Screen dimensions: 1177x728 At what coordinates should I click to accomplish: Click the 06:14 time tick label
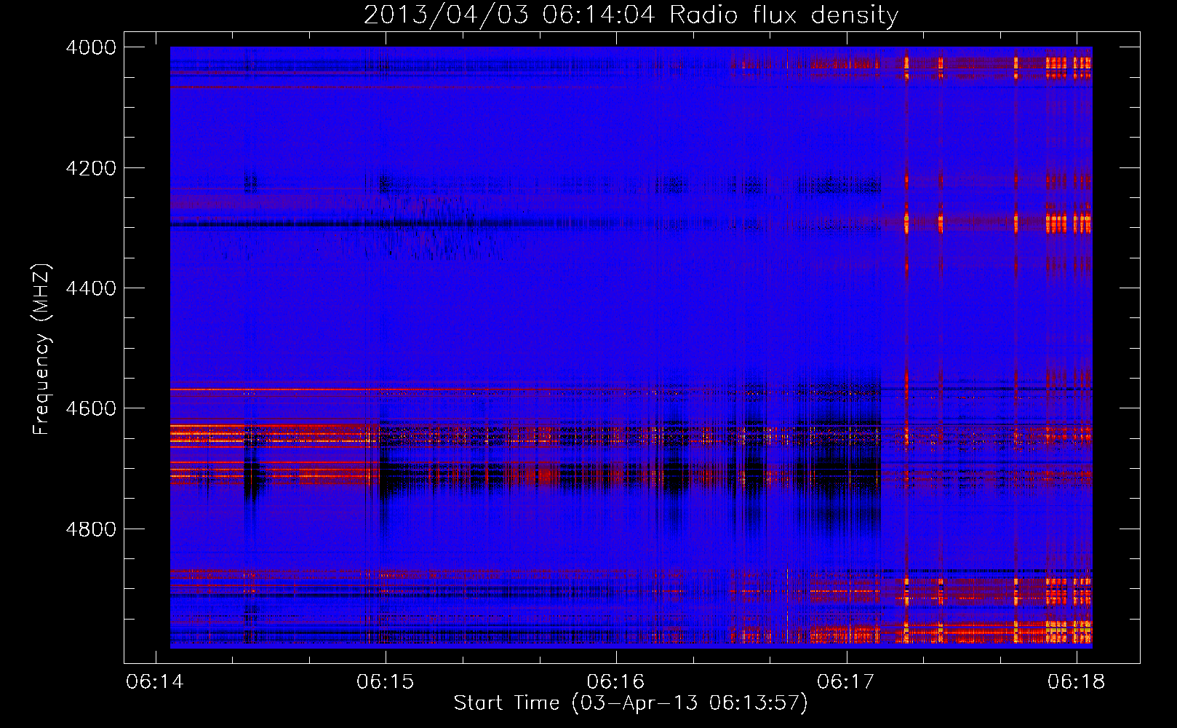pyautogui.click(x=155, y=681)
